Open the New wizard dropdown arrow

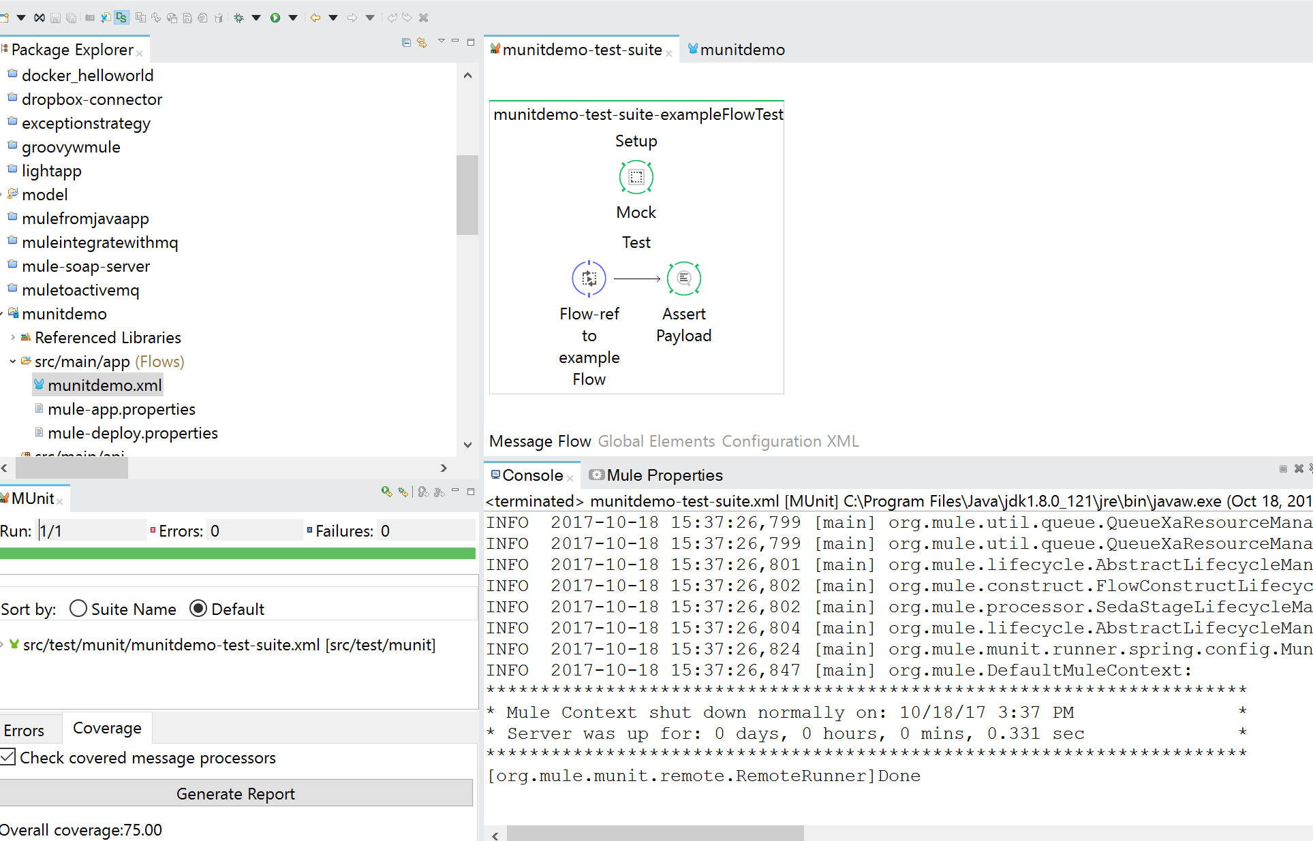pos(21,18)
